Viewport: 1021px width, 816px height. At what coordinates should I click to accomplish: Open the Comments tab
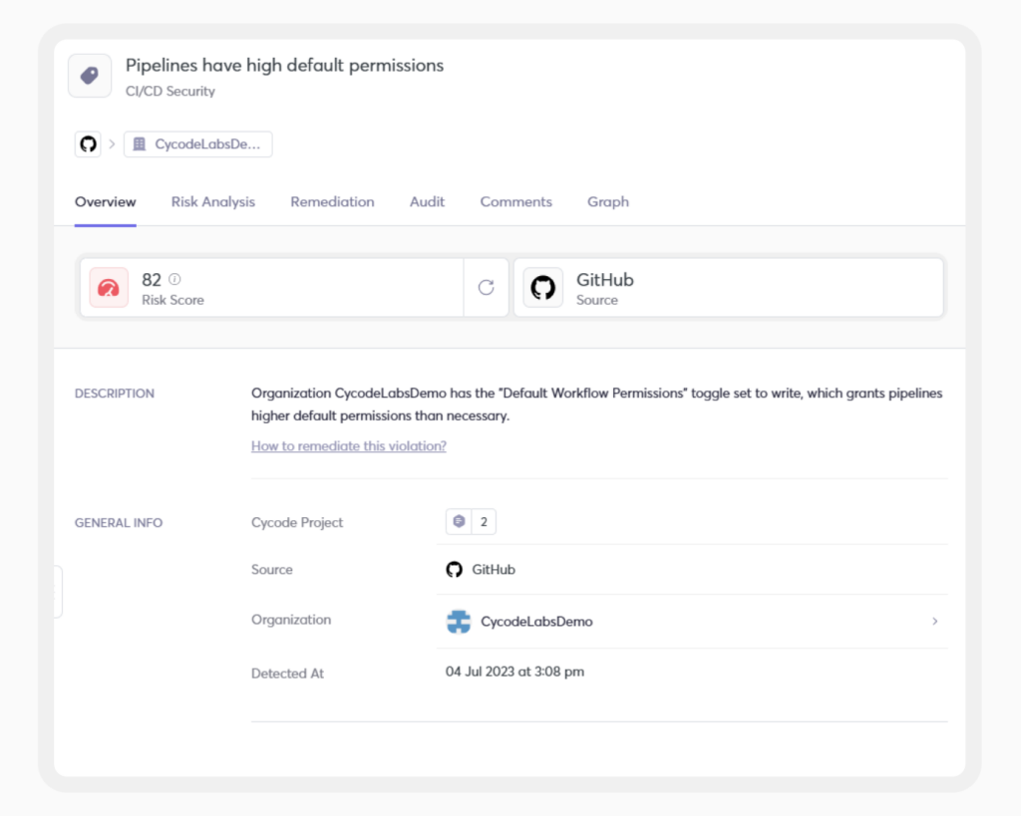pos(515,201)
